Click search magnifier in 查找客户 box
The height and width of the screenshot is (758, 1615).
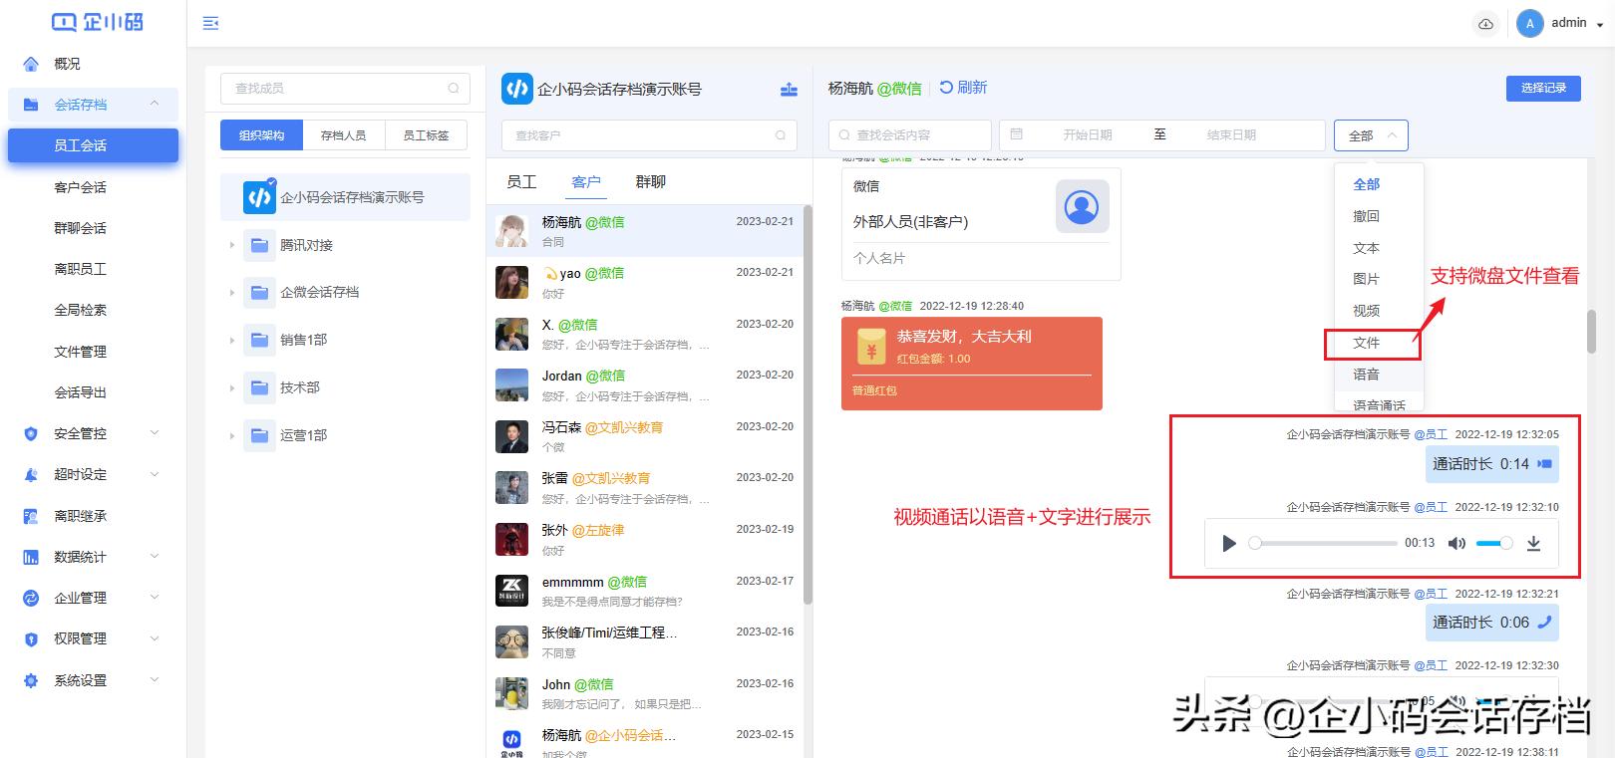click(781, 135)
